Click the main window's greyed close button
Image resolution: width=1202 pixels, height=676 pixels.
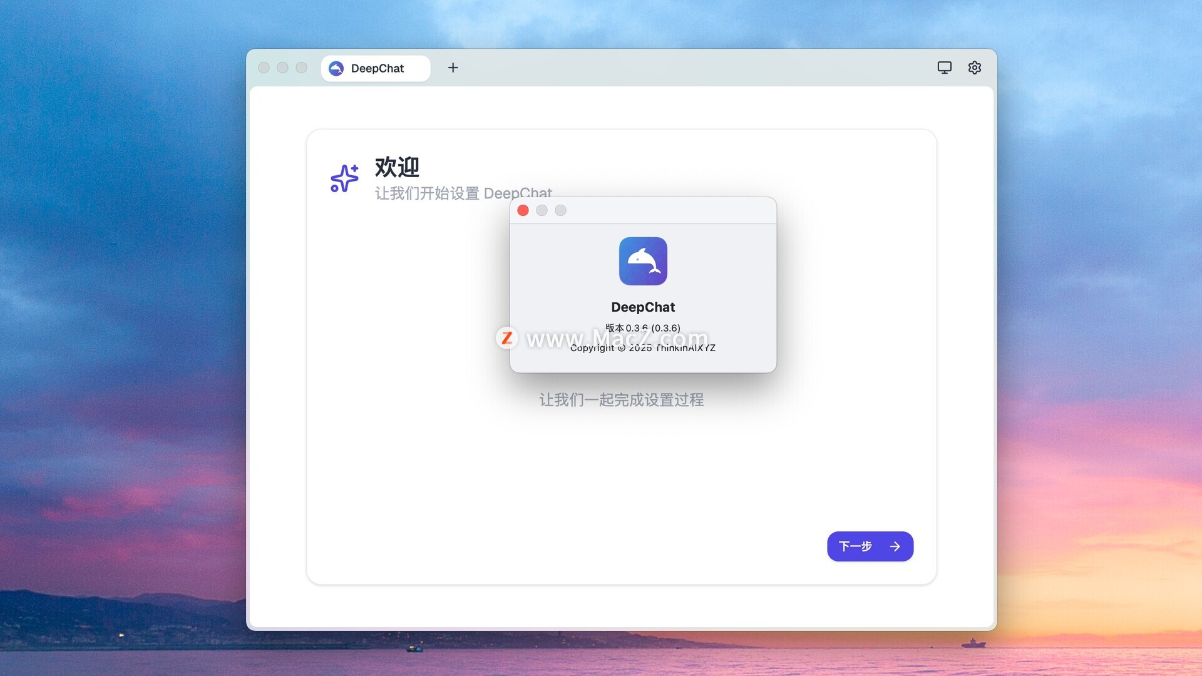click(264, 68)
